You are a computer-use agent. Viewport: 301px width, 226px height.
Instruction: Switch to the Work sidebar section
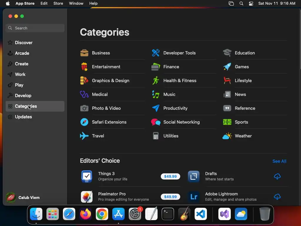point(35,74)
